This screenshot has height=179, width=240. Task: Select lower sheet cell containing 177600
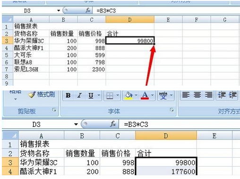pos(166,171)
